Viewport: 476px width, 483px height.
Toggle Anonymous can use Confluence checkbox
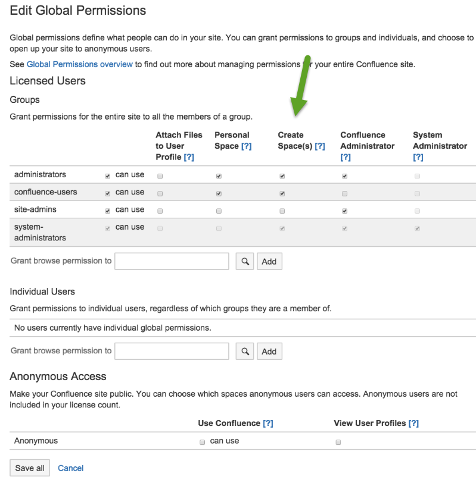click(203, 442)
